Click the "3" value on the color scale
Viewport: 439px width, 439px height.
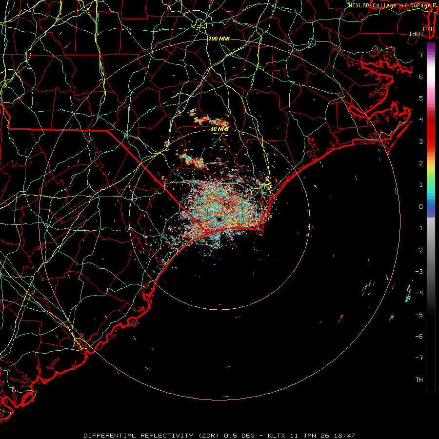point(421,141)
